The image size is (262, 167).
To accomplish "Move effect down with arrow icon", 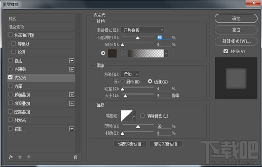I will [29, 157].
